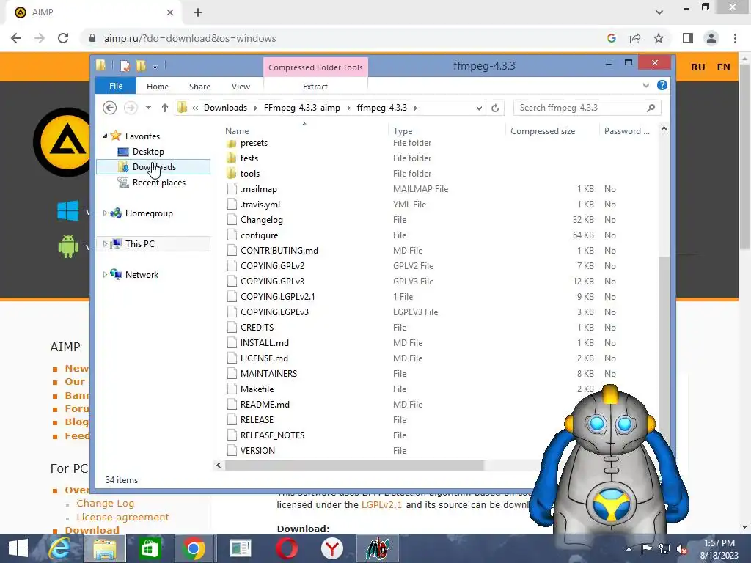Open the File ribbon tab
This screenshot has width=751, height=563.
(116, 86)
